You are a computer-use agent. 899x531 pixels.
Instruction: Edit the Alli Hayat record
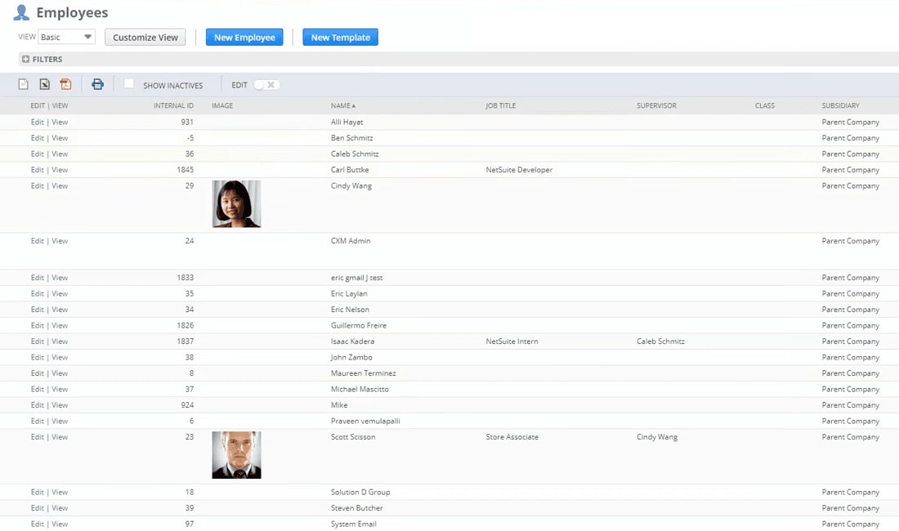pyautogui.click(x=38, y=122)
